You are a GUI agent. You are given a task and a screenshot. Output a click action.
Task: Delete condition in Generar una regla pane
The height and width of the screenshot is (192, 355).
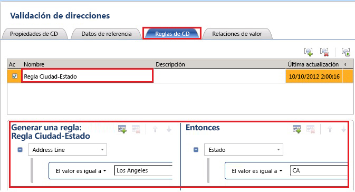pyautogui.click(x=136, y=129)
